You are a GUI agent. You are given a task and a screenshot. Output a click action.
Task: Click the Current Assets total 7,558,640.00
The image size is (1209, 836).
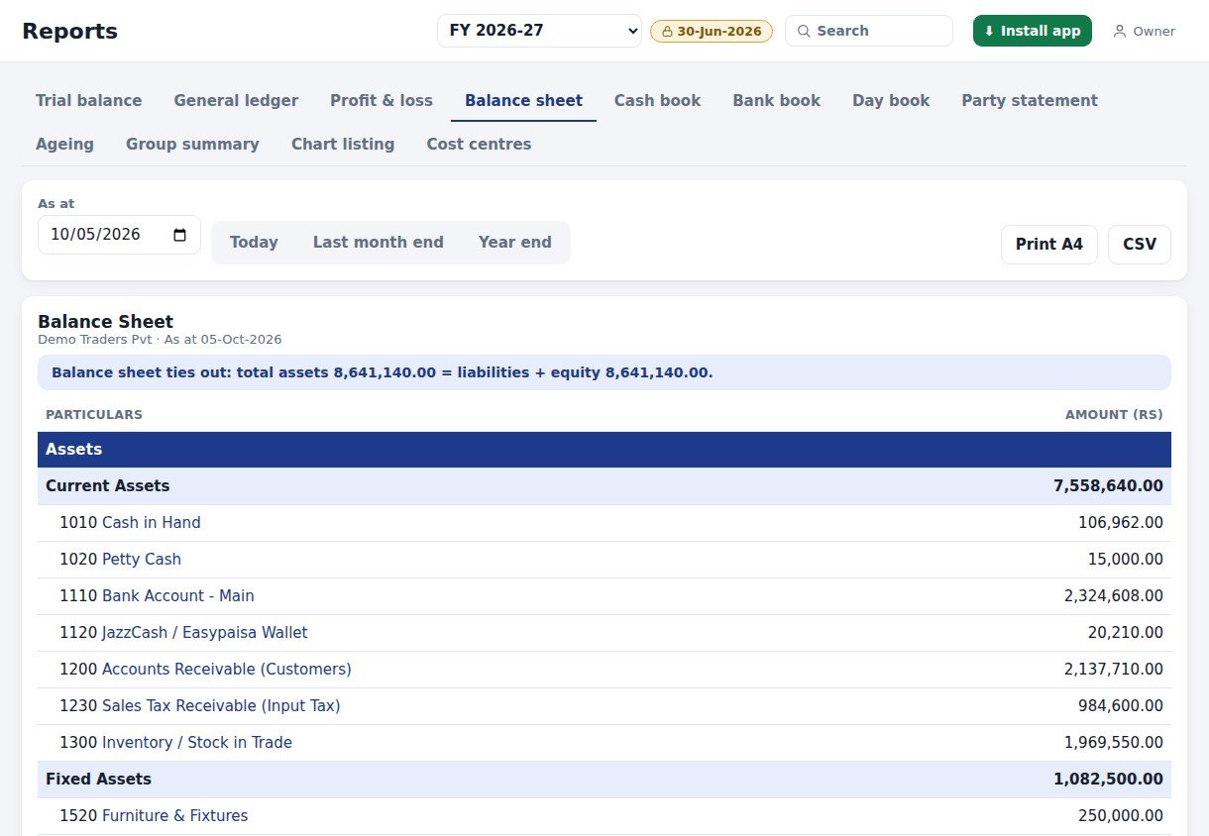coord(1108,485)
